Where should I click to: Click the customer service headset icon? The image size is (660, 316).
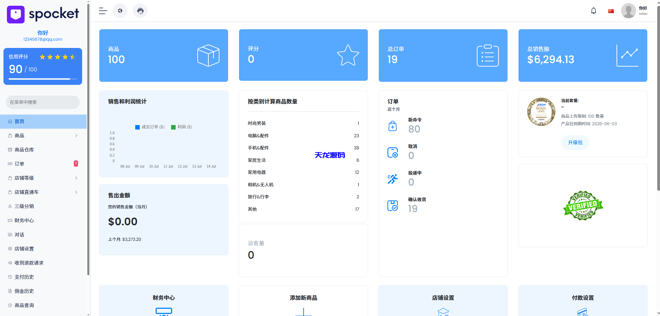[140, 11]
